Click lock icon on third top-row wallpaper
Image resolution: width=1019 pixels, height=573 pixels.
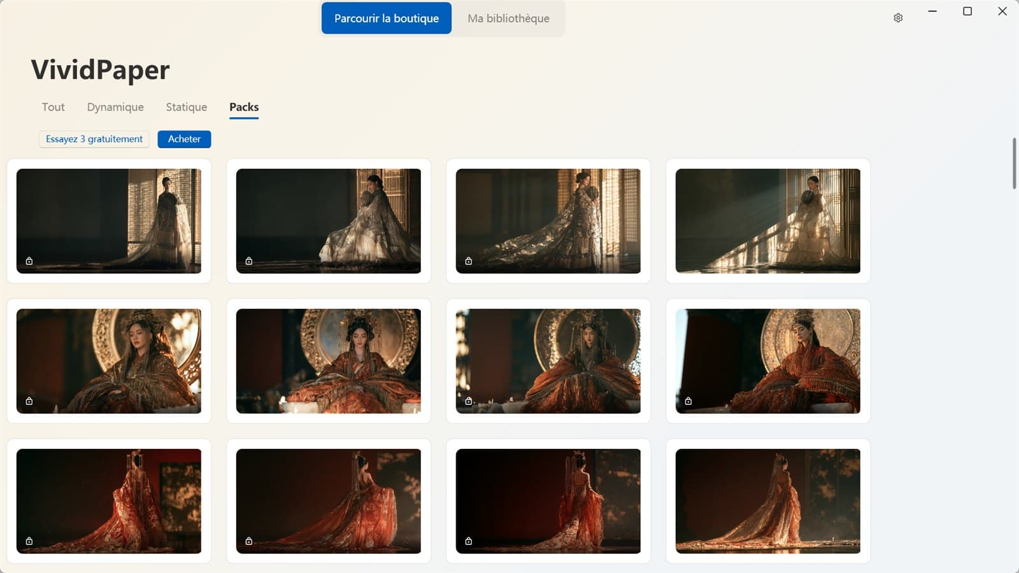click(469, 261)
